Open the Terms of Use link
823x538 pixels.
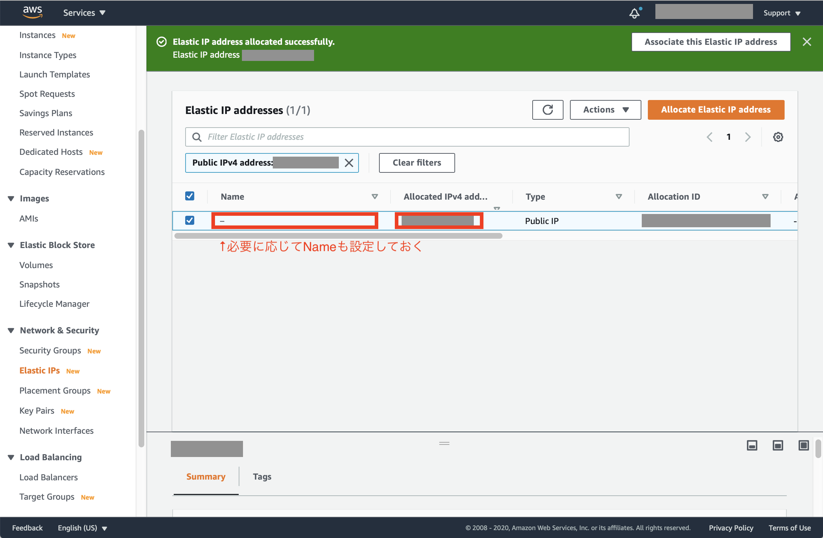pyautogui.click(x=789, y=528)
